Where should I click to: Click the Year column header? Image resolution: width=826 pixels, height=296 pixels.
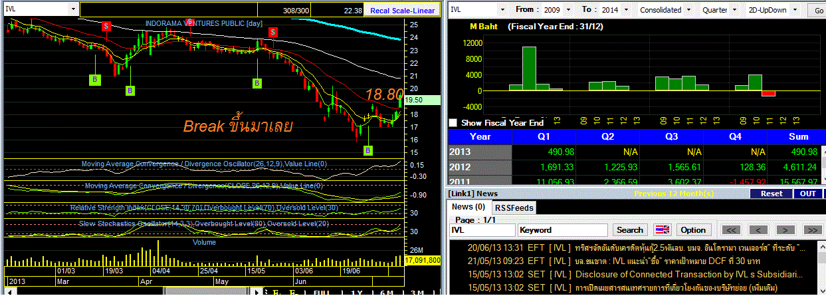point(480,136)
